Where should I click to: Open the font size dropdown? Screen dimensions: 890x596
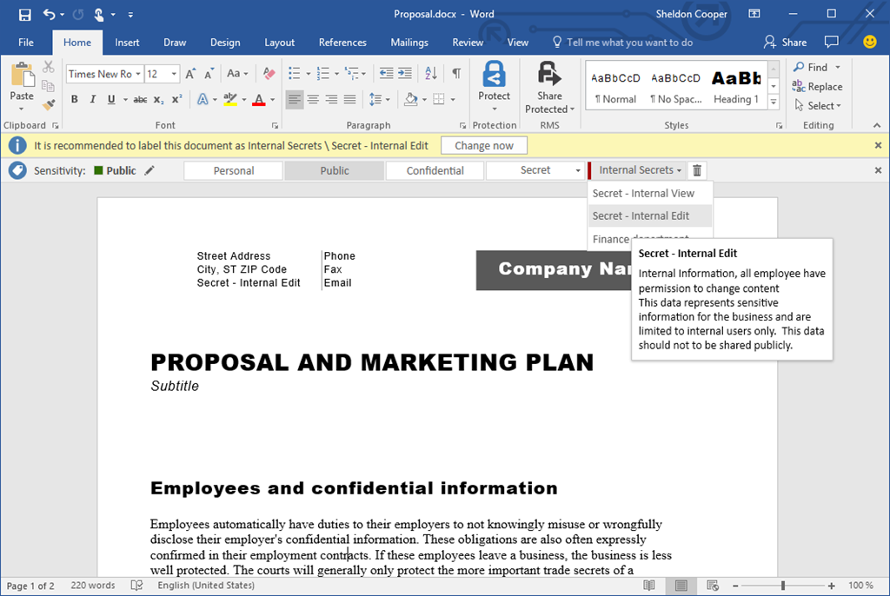coord(174,74)
